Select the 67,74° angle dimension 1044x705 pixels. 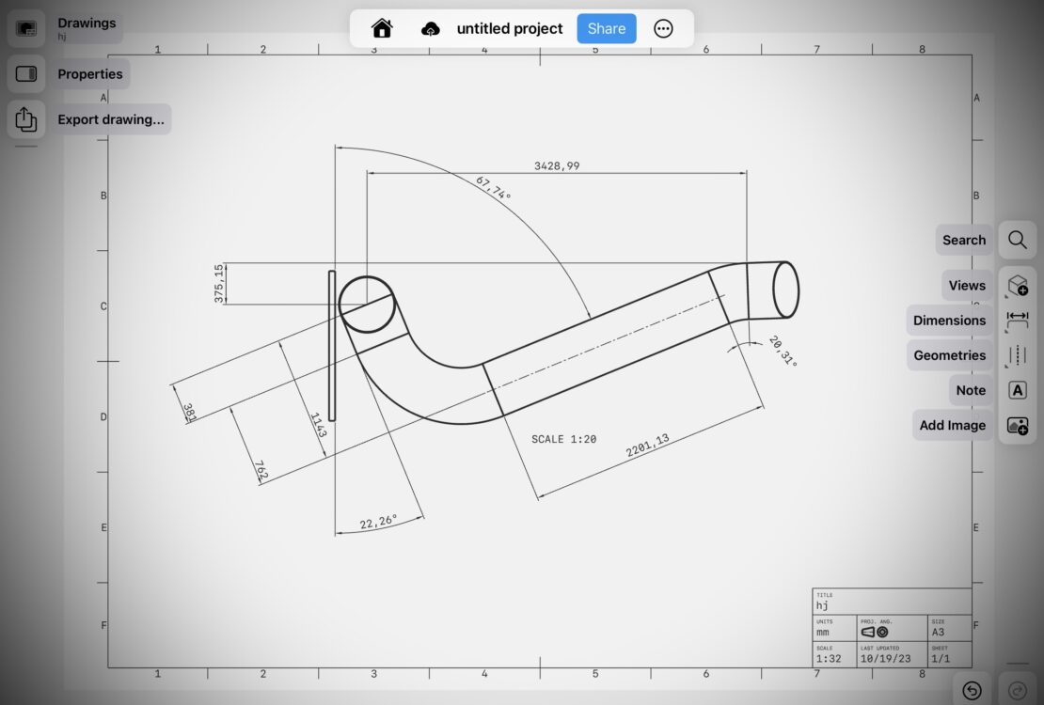[494, 188]
